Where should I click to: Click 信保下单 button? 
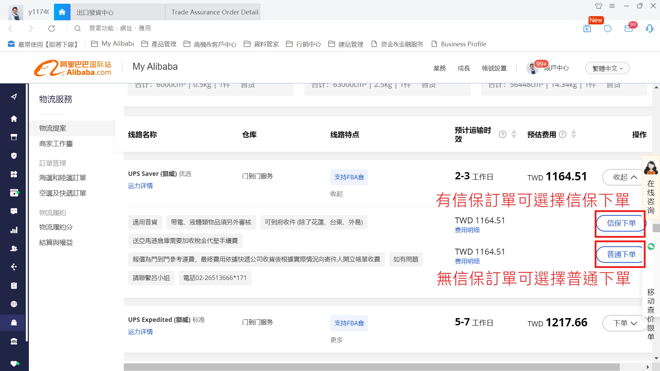(x=621, y=223)
